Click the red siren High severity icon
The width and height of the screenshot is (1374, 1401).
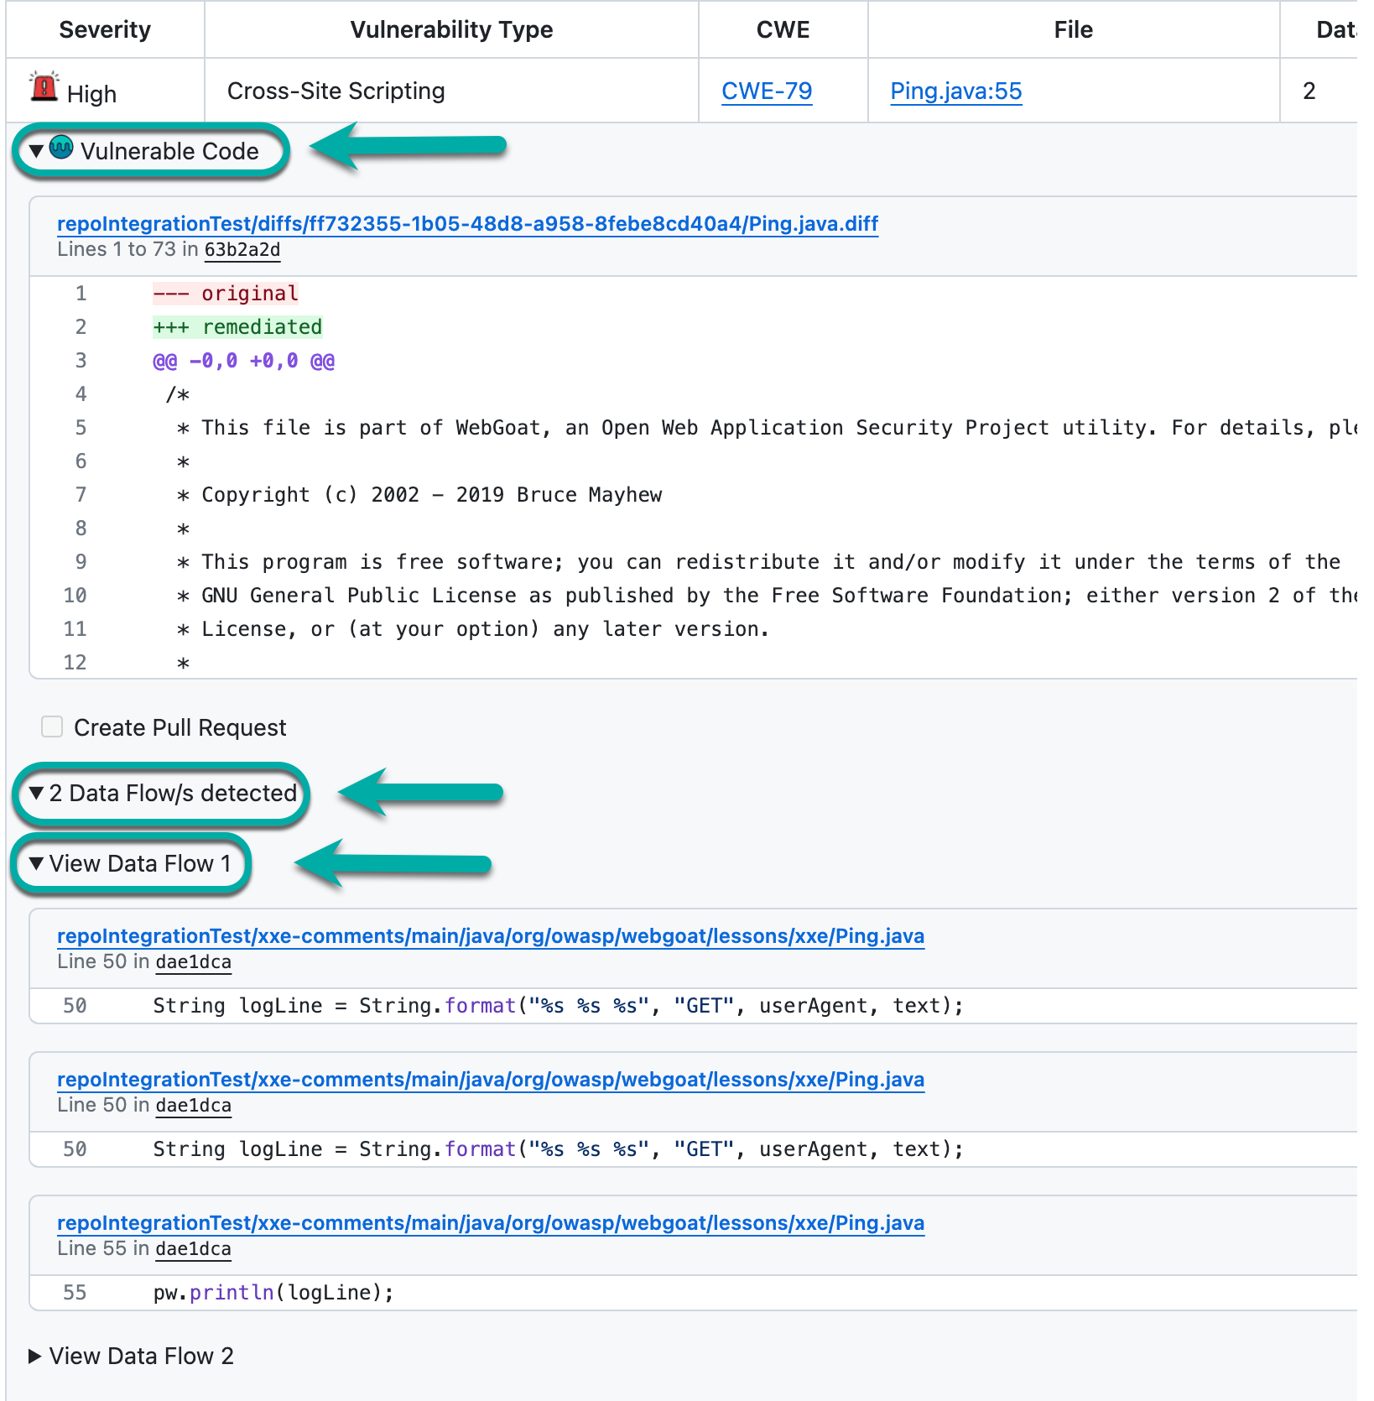point(44,87)
